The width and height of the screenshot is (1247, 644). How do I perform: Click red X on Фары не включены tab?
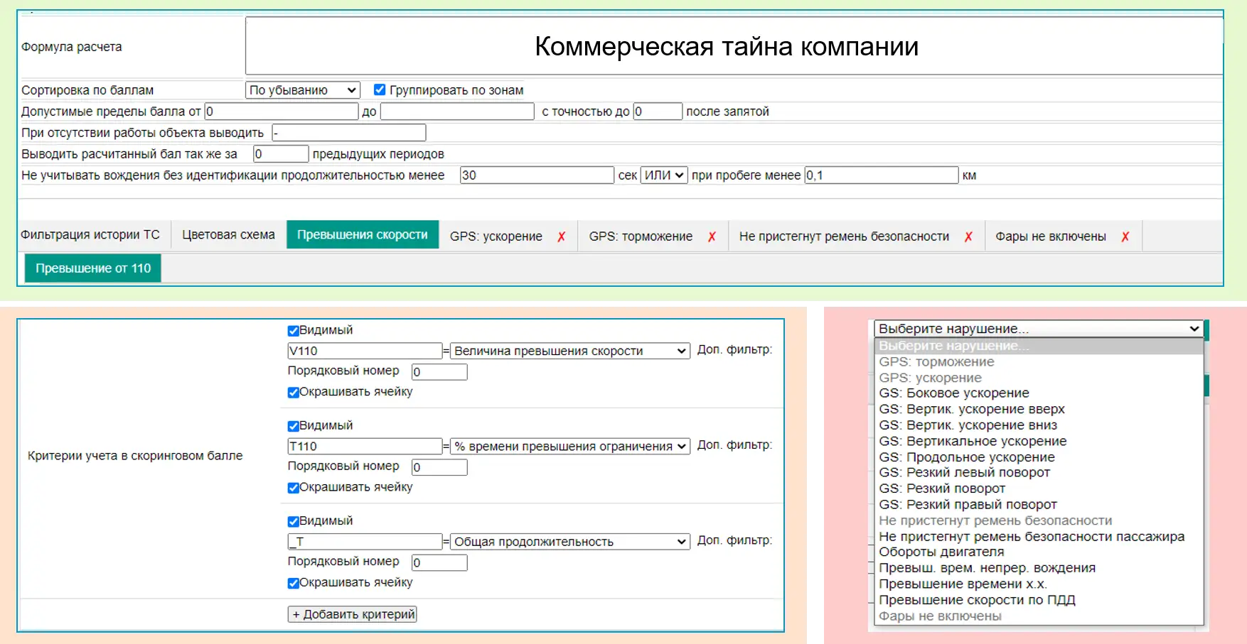click(1125, 237)
